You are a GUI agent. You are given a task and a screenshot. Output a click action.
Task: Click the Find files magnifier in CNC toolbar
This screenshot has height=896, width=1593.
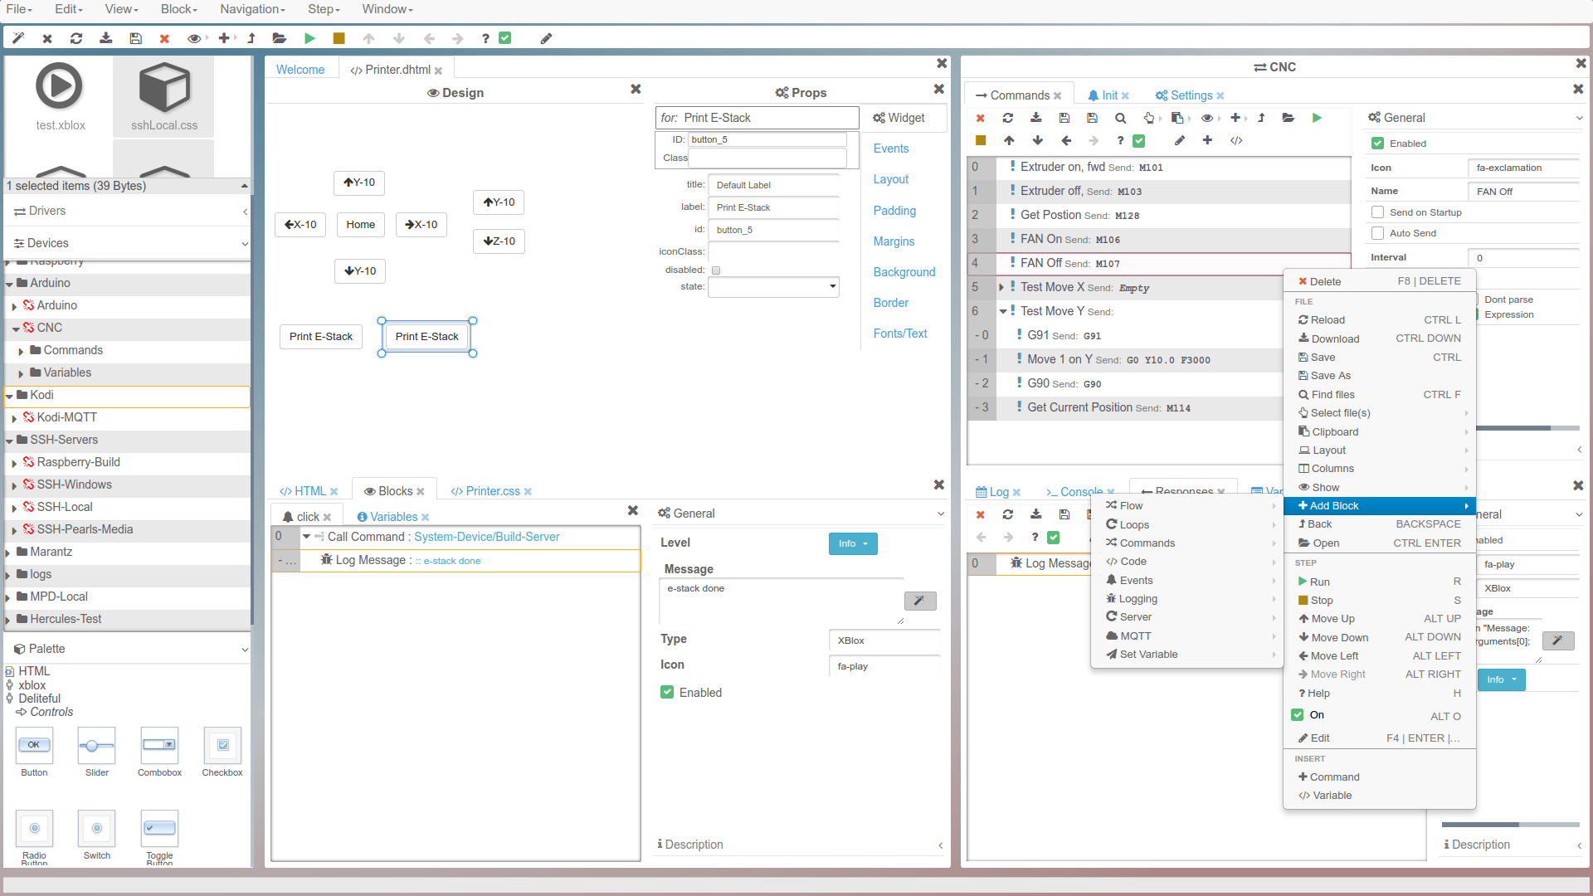(x=1120, y=118)
